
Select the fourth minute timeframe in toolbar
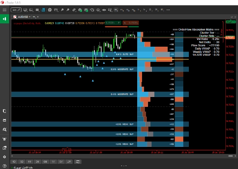pyautogui.click(x=134, y=10)
